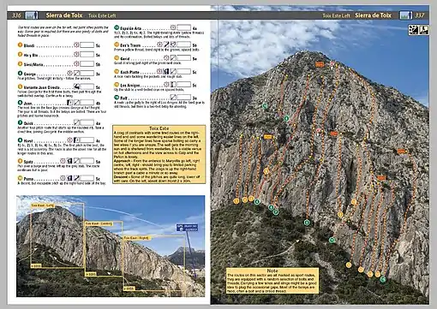
Task: Click the Sierra de Toix title in the left header
Action: pyautogui.click(x=64, y=15)
